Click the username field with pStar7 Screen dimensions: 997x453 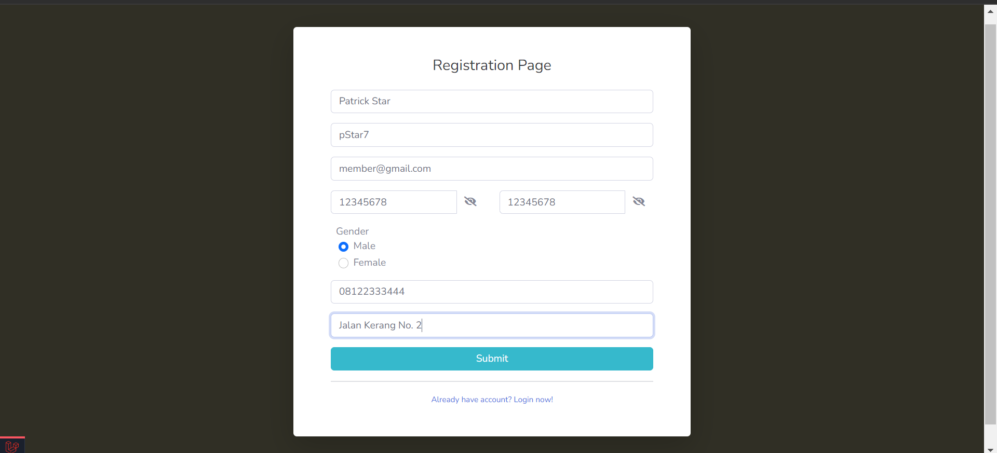point(491,135)
